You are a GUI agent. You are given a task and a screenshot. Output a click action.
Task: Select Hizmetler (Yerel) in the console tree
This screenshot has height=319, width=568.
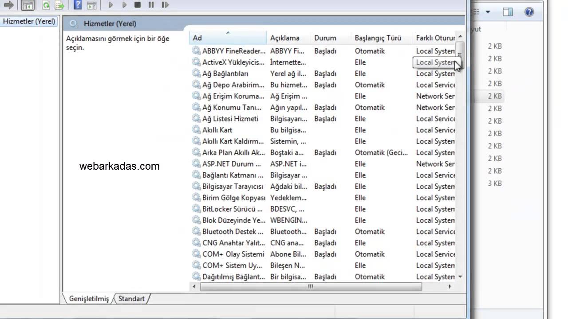click(x=29, y=21)
